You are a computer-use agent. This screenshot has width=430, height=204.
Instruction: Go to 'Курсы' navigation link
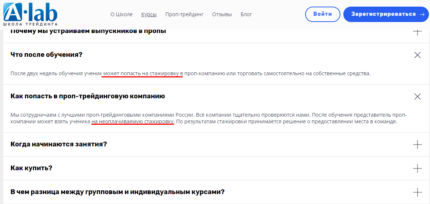(x=149, y=15)
